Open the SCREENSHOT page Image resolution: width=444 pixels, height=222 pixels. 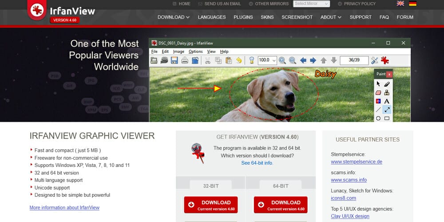pos(297,17)
